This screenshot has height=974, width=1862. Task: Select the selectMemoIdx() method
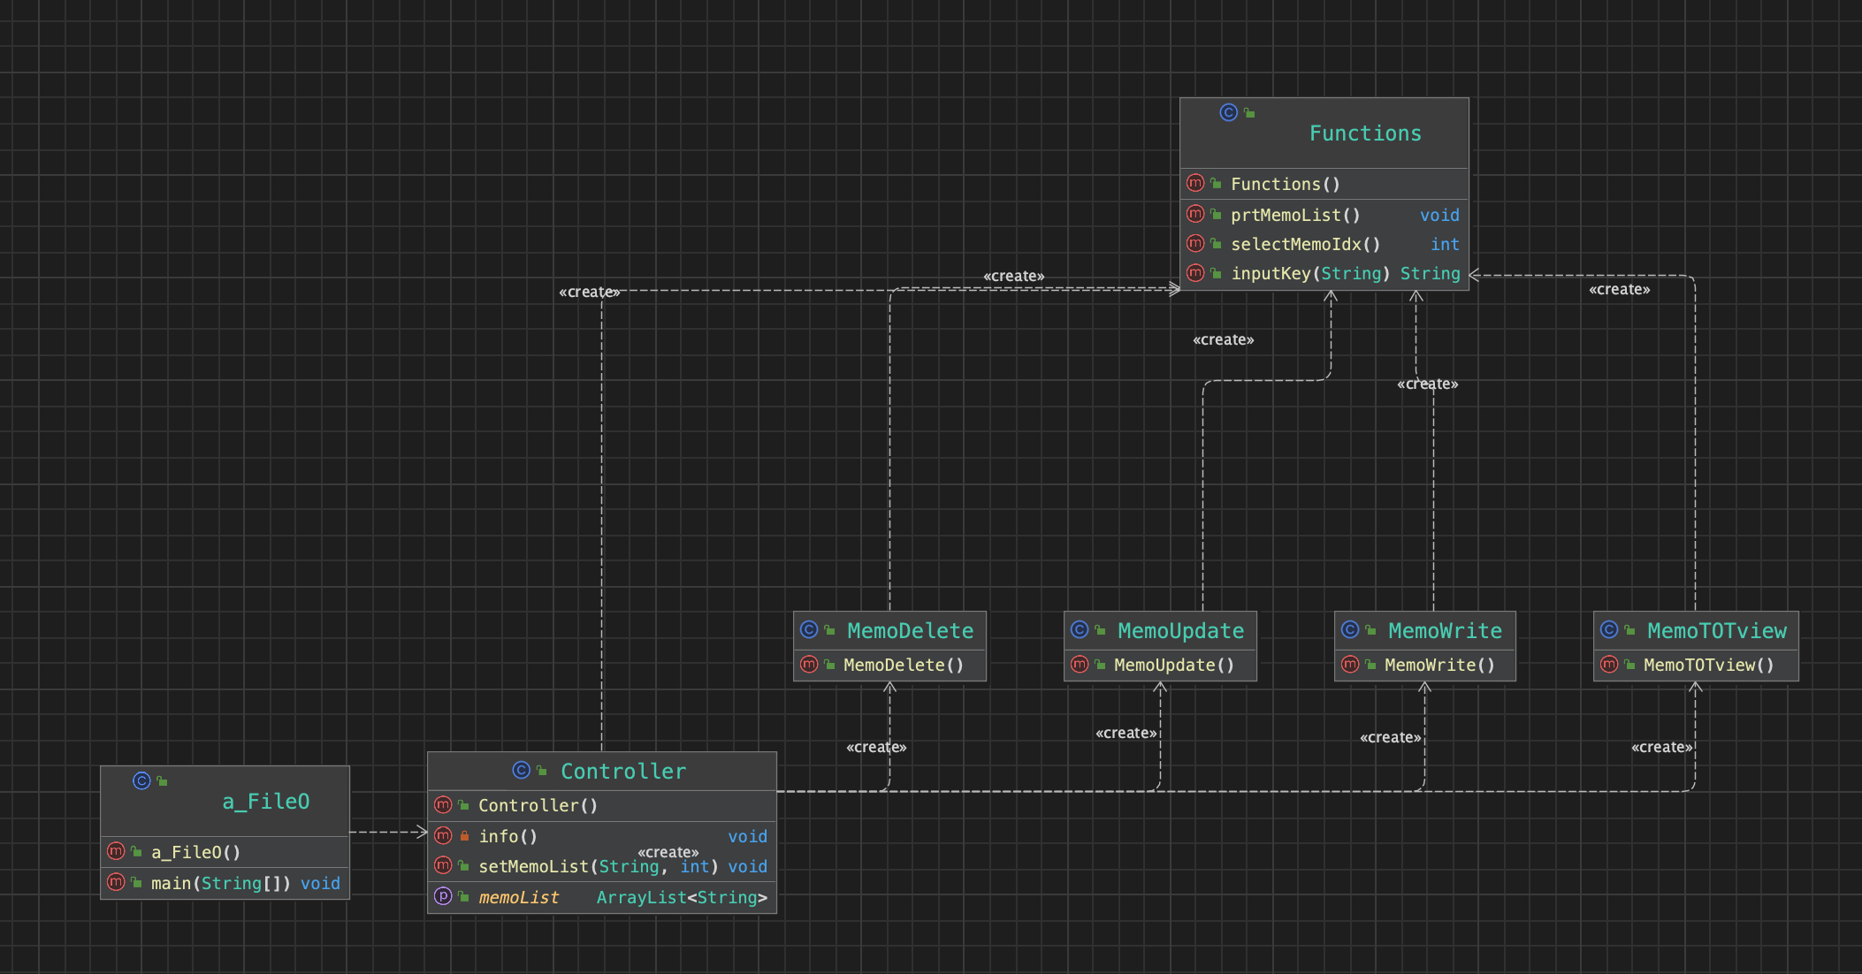click(x=1324, y=244)
